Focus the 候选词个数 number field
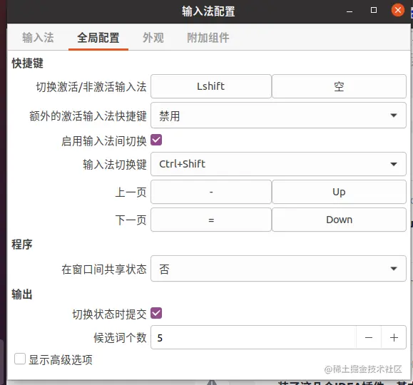This screenshot has width=413, height=385. (253, 338)
